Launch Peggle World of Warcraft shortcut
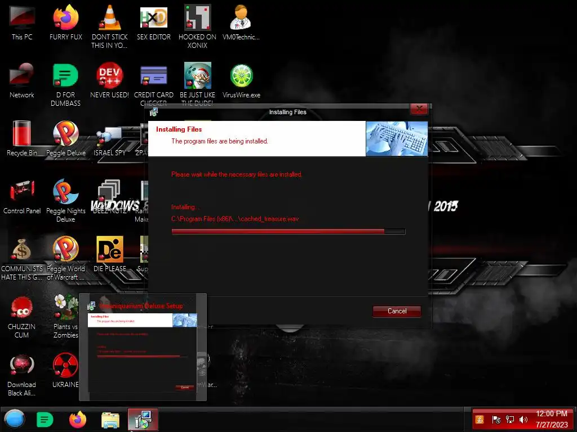This screenshot has height=432, width=577. click(x=66, y=259)
